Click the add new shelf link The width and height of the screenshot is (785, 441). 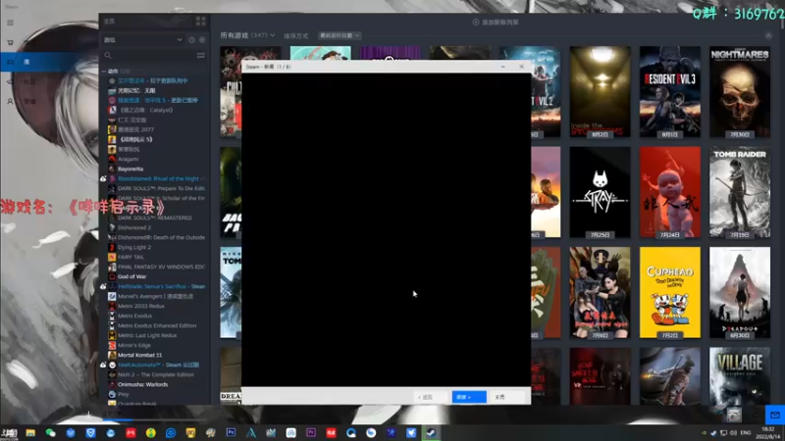(496, 23)
